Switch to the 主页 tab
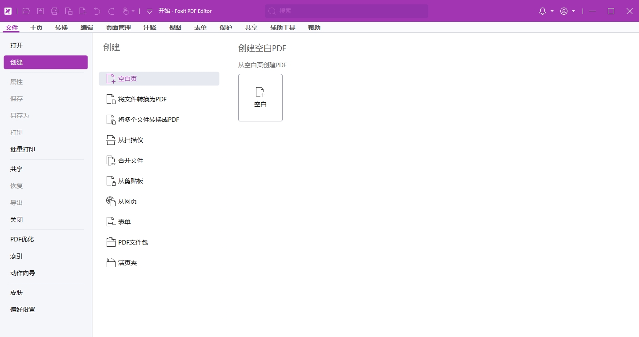Viewport: 639px width, 337px height. click(x=36, y=28)
